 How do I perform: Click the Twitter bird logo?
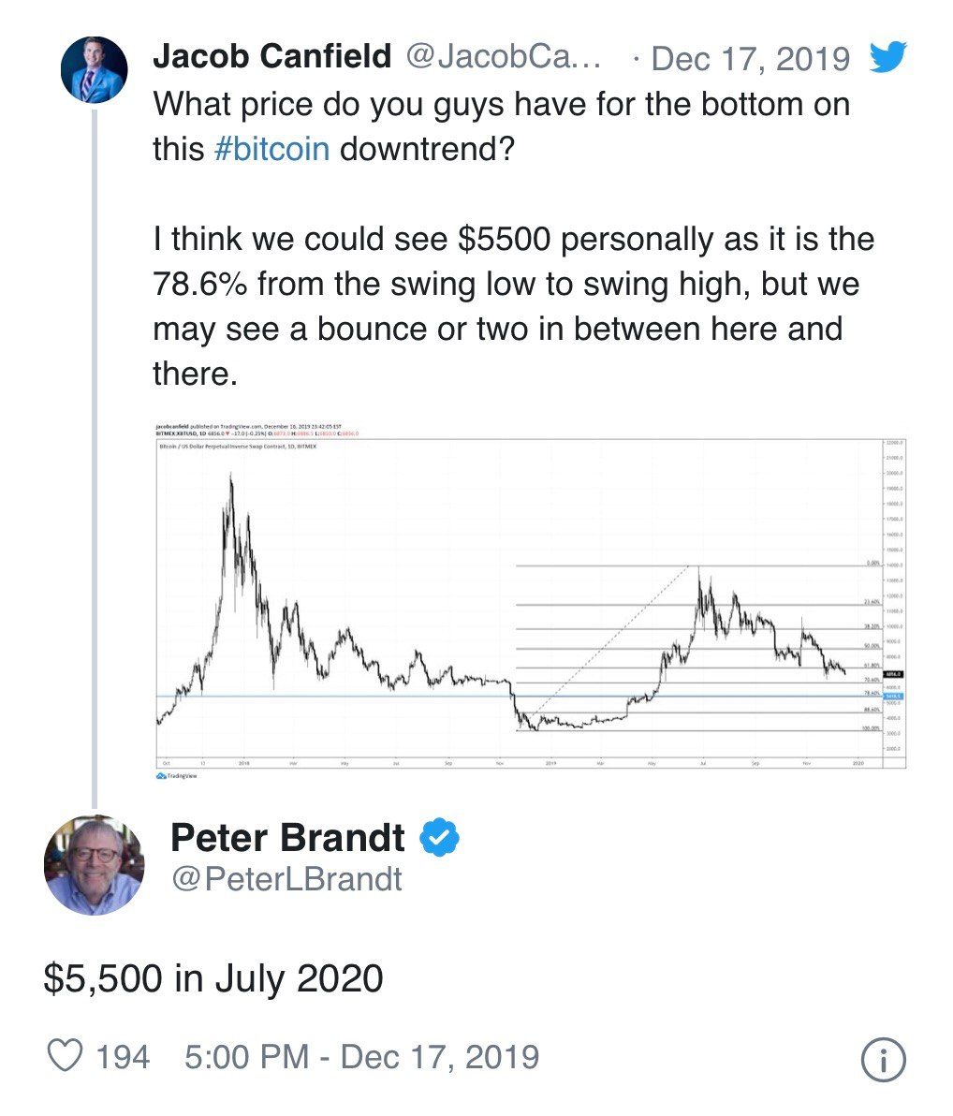click(x=887, y=56)
